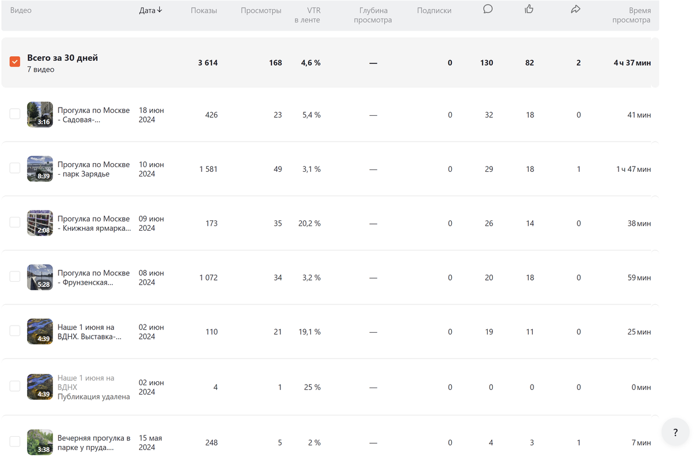Open the Фрунзенская video thumbnail
The height and width of the screenshot is (457, 695).
(x=40, y=277)
